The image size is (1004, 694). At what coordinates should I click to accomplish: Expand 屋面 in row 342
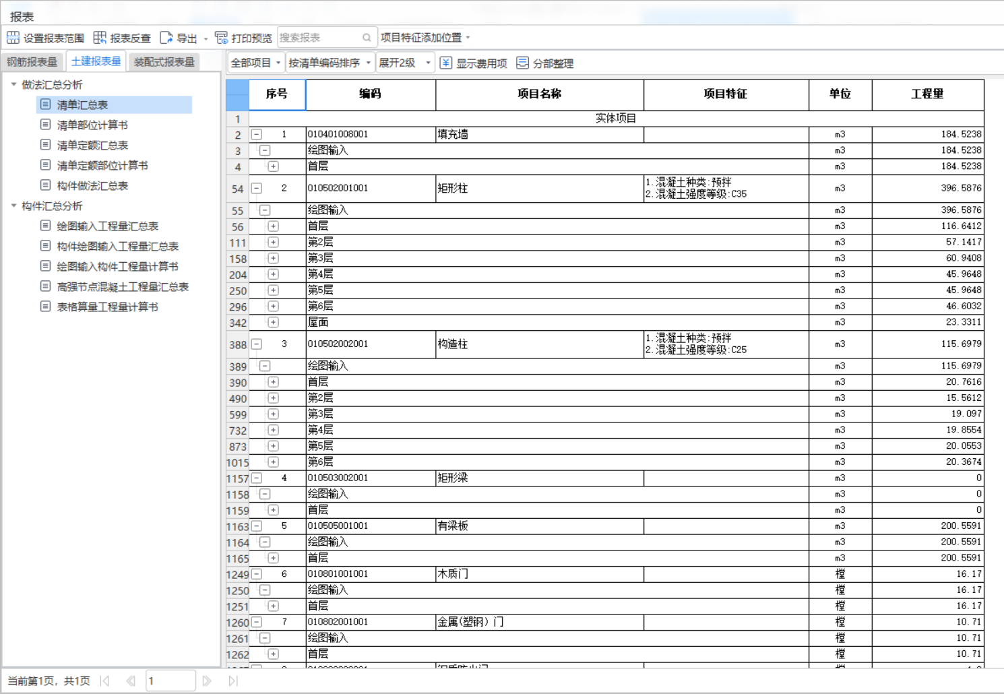273,322
